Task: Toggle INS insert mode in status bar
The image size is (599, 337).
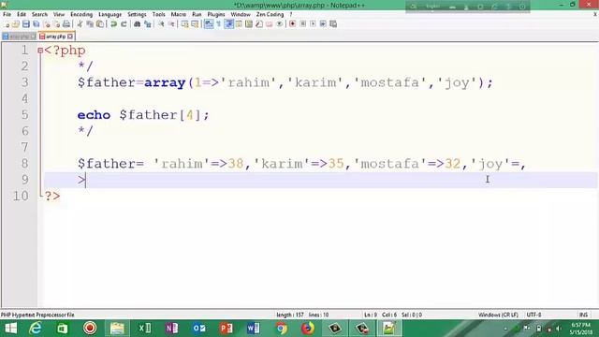Action: 583,315
